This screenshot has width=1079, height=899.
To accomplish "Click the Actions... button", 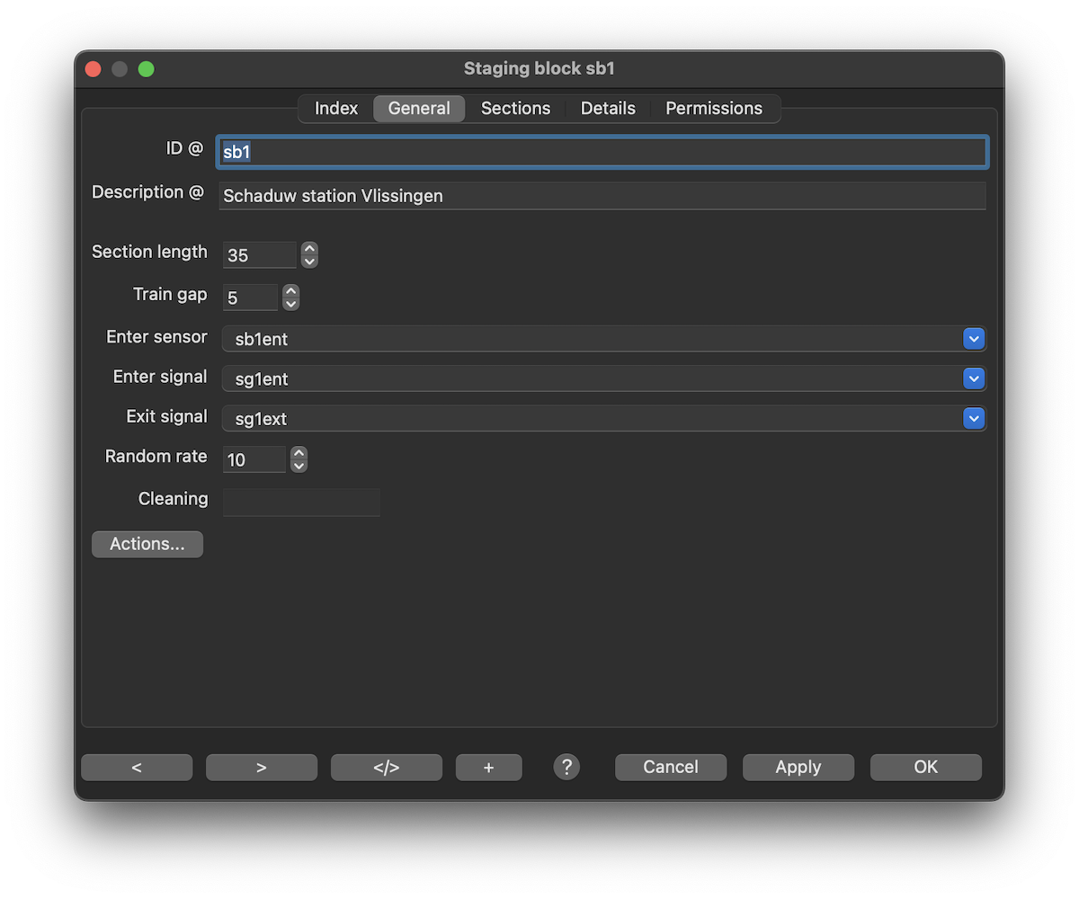I will 147,544.
